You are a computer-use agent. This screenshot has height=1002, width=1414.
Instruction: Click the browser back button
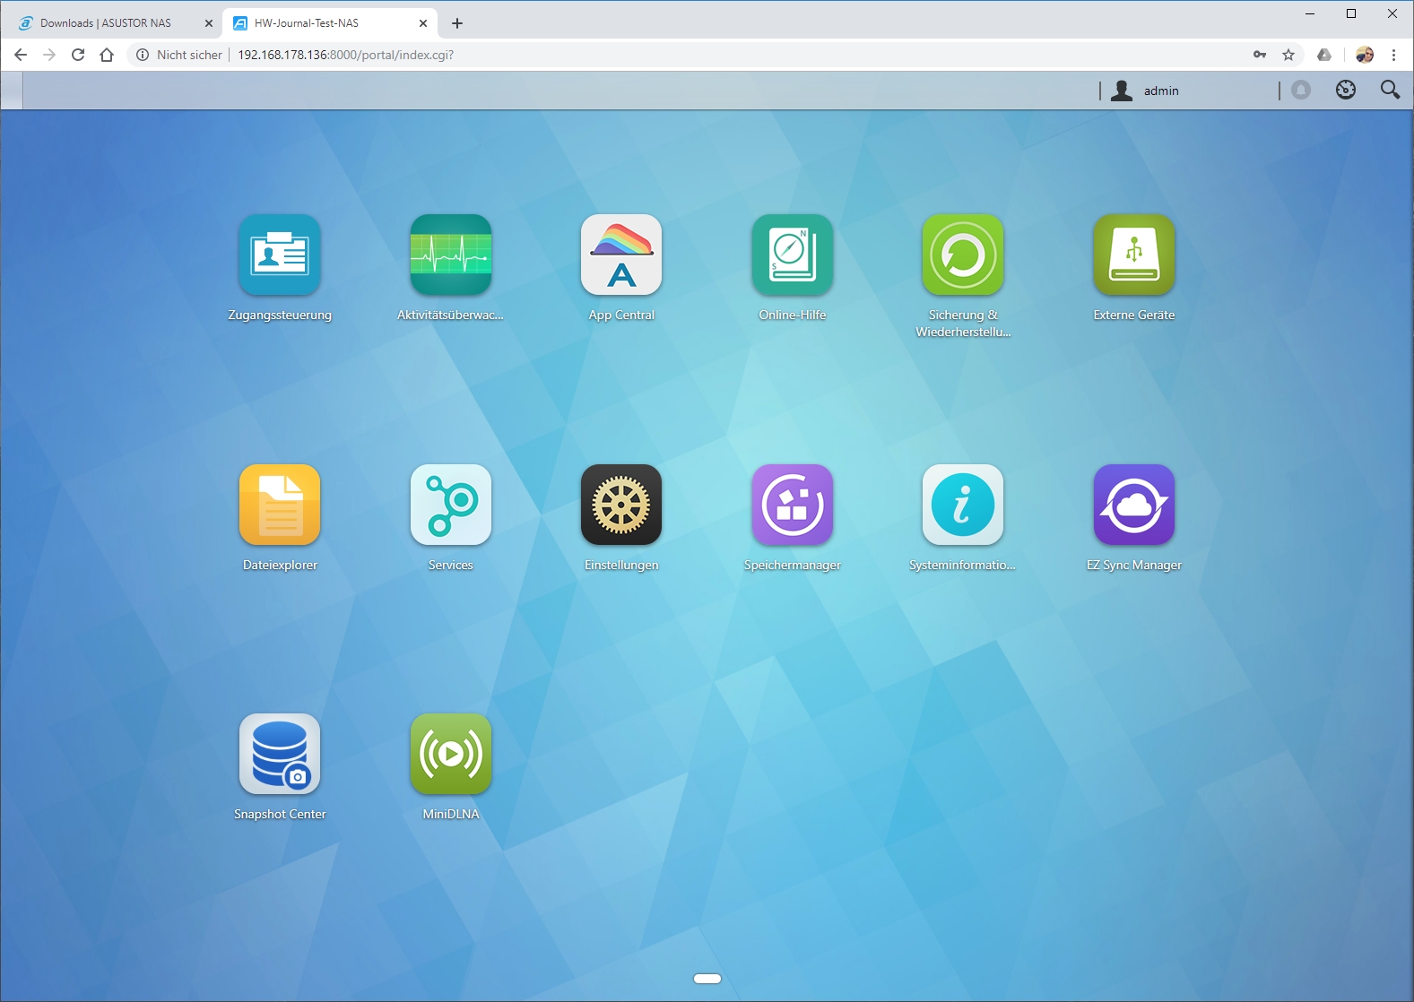point(21,55)
